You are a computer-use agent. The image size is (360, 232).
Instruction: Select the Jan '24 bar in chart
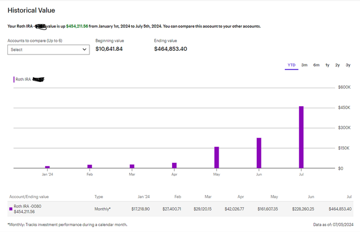pos(47,167)
